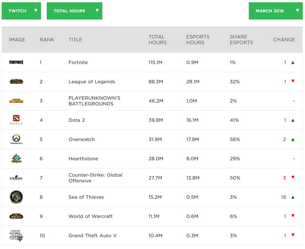Sort by the Esports Hours column header
The height and width of the screenshot is (249, 305).
pyautogui.click(x=198, y=40)
